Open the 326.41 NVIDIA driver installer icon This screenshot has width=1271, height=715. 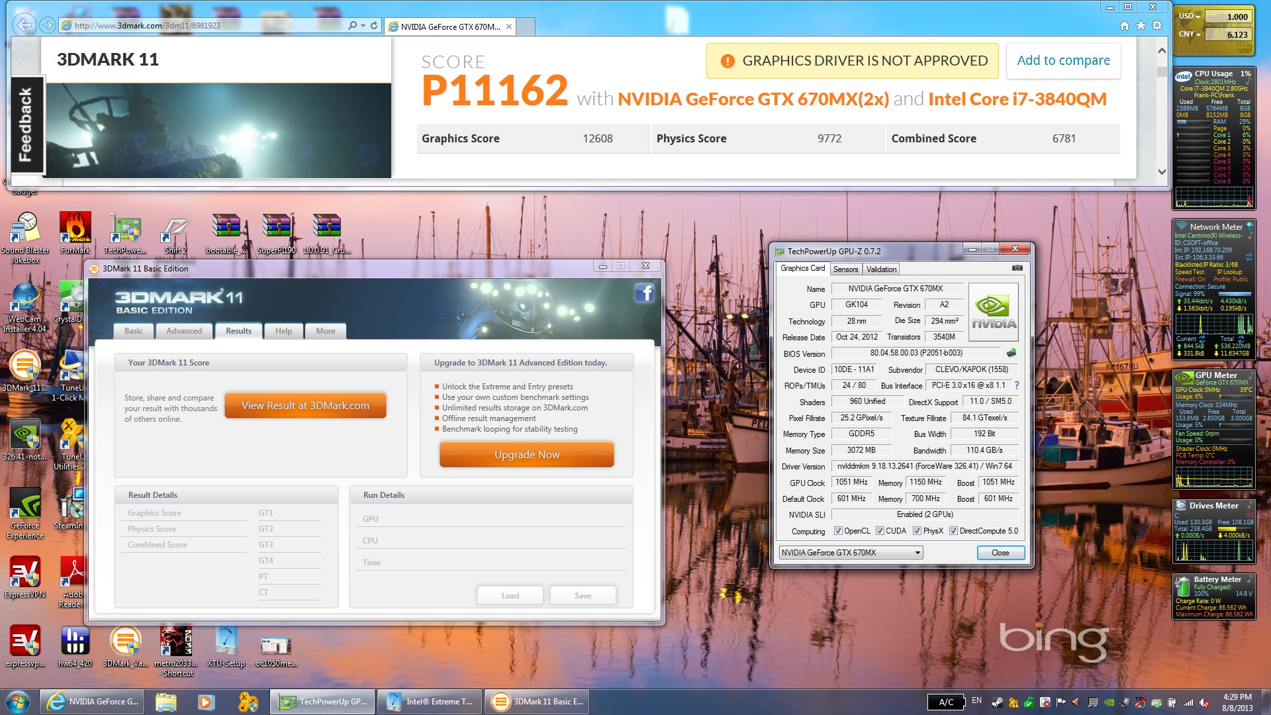pos(25,440)
